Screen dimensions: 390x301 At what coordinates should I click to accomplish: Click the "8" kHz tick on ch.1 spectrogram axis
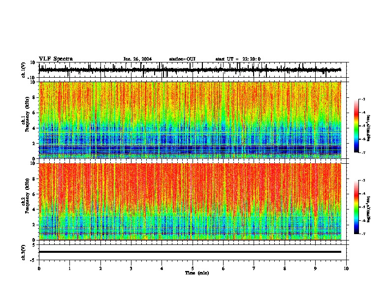pos(34,97)
